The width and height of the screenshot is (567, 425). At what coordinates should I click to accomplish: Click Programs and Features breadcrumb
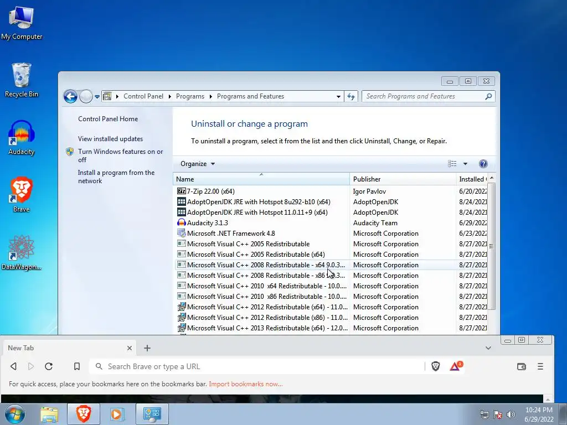[250, 96]
